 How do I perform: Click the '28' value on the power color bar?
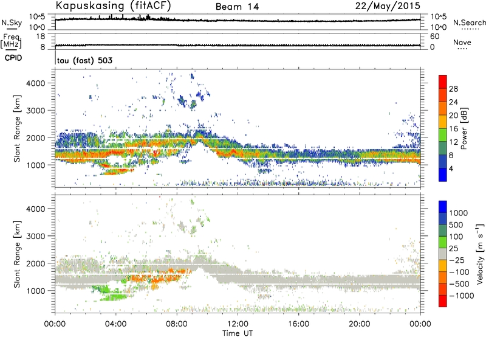[x=453, y=89]
